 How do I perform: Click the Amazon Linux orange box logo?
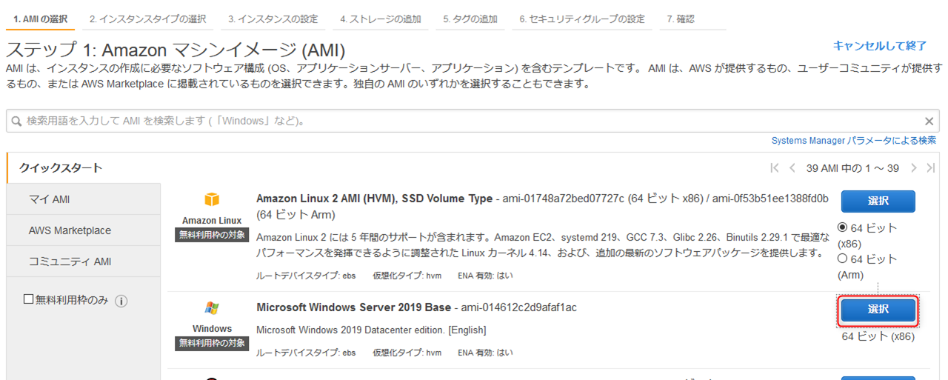pos(212,199)
